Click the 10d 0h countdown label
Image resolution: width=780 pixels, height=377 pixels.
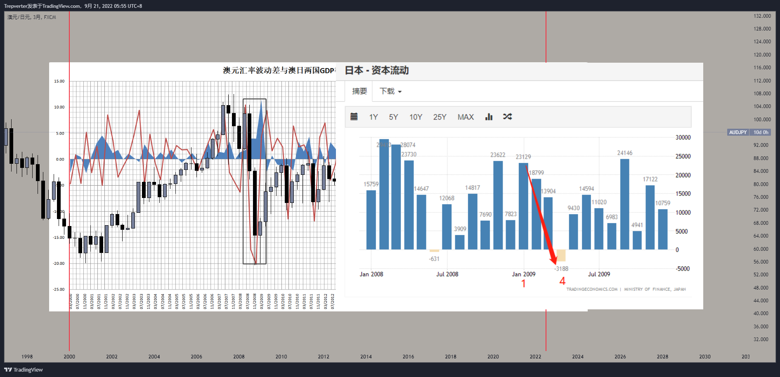pyautogui.click(x=761, y=132)
